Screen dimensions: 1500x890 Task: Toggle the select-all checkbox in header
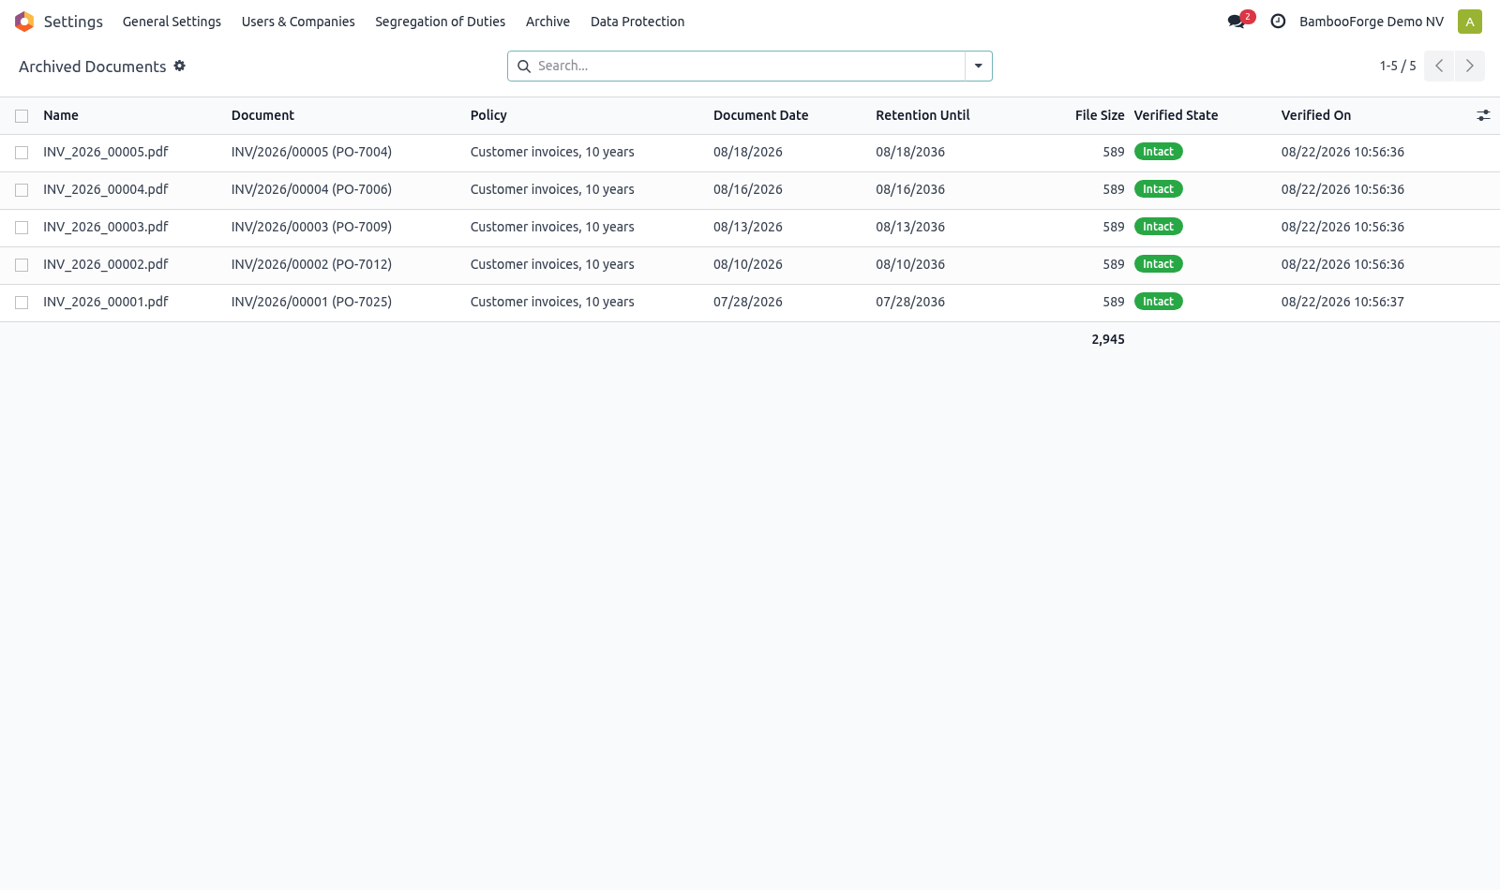22,116
